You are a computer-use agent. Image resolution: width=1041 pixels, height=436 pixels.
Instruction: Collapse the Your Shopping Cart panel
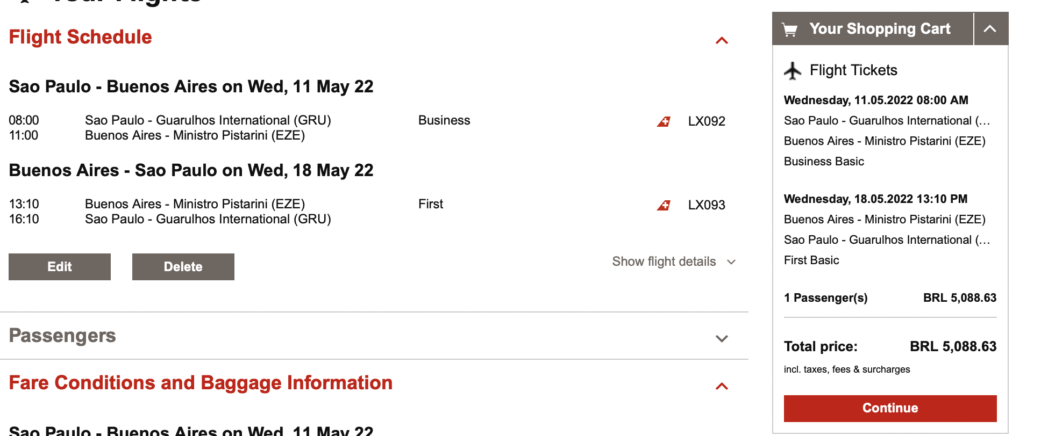click(990, 29)
